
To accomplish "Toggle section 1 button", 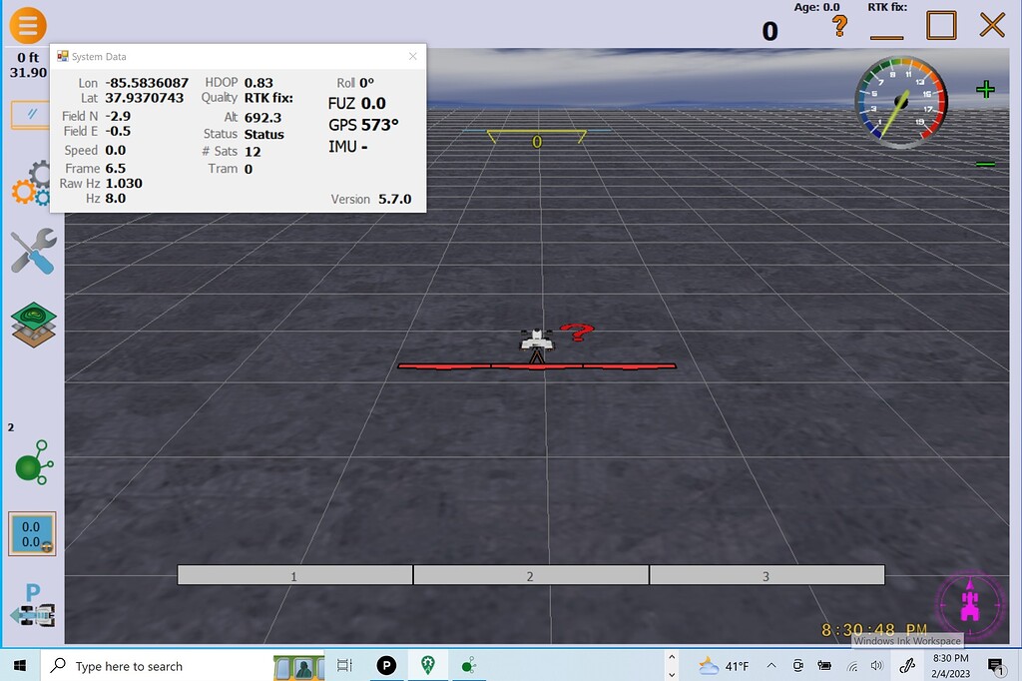I will [x=294, y=575].
